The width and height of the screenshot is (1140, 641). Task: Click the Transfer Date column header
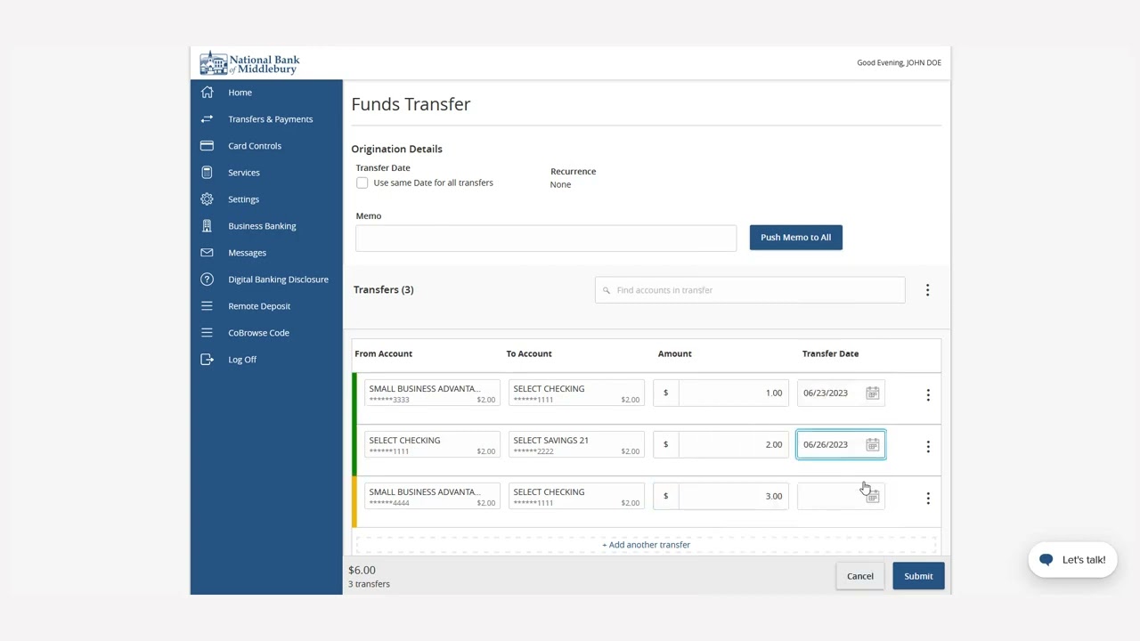[x=830, y=353]
